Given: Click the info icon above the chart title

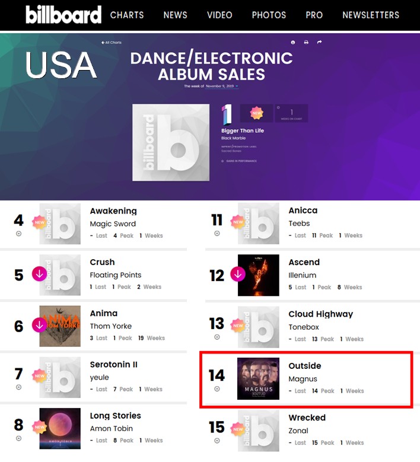Looking at the screenshot, I should tap(292, 43).
